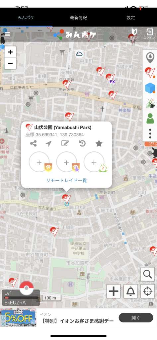The height and width of the screenshot is (340, 157).
Task: Select Pokestop marker under Yamabushi popup
Action: (66, 199)
